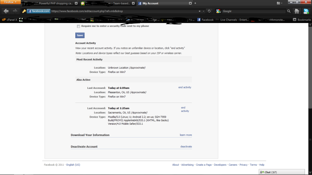Open the Bookmarks menu button
The image size is (312, 175).
click(x=302, y=19)
